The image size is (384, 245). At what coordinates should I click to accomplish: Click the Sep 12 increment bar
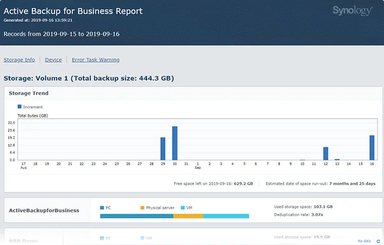[326, 153]
